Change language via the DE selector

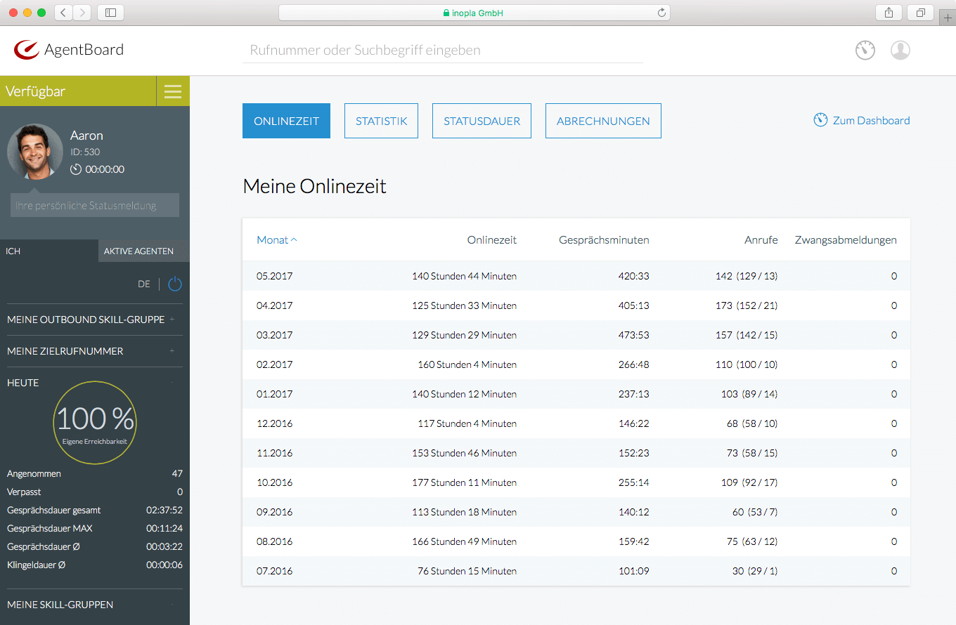tap(144, 284)
